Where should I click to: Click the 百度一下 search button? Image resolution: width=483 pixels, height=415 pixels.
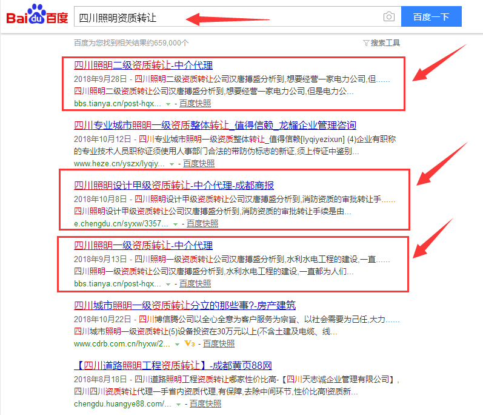pos(431,16)
